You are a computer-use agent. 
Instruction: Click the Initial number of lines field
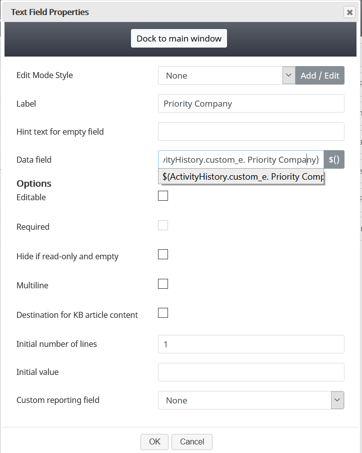pos(251,344)
